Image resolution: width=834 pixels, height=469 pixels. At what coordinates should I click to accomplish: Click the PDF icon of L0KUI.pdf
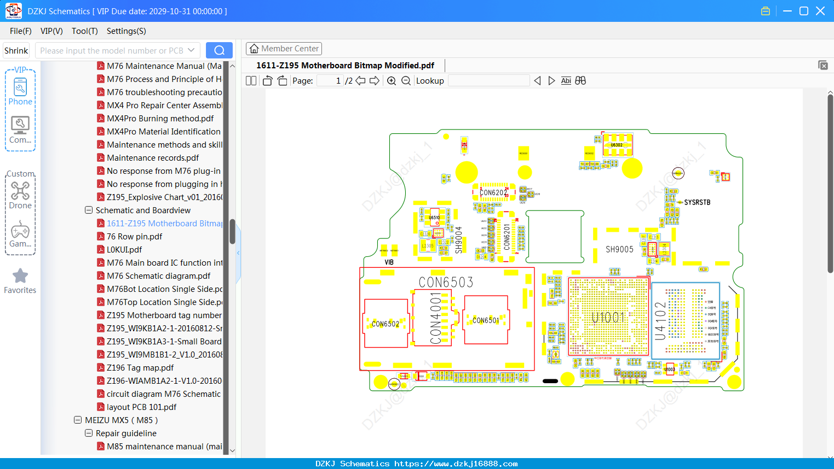101,250
